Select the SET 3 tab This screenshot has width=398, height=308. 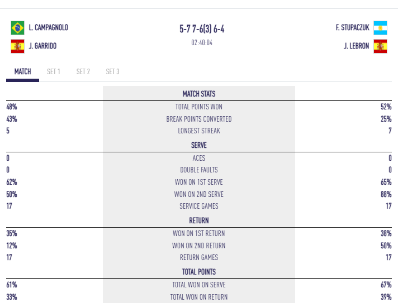click(112, 72)
